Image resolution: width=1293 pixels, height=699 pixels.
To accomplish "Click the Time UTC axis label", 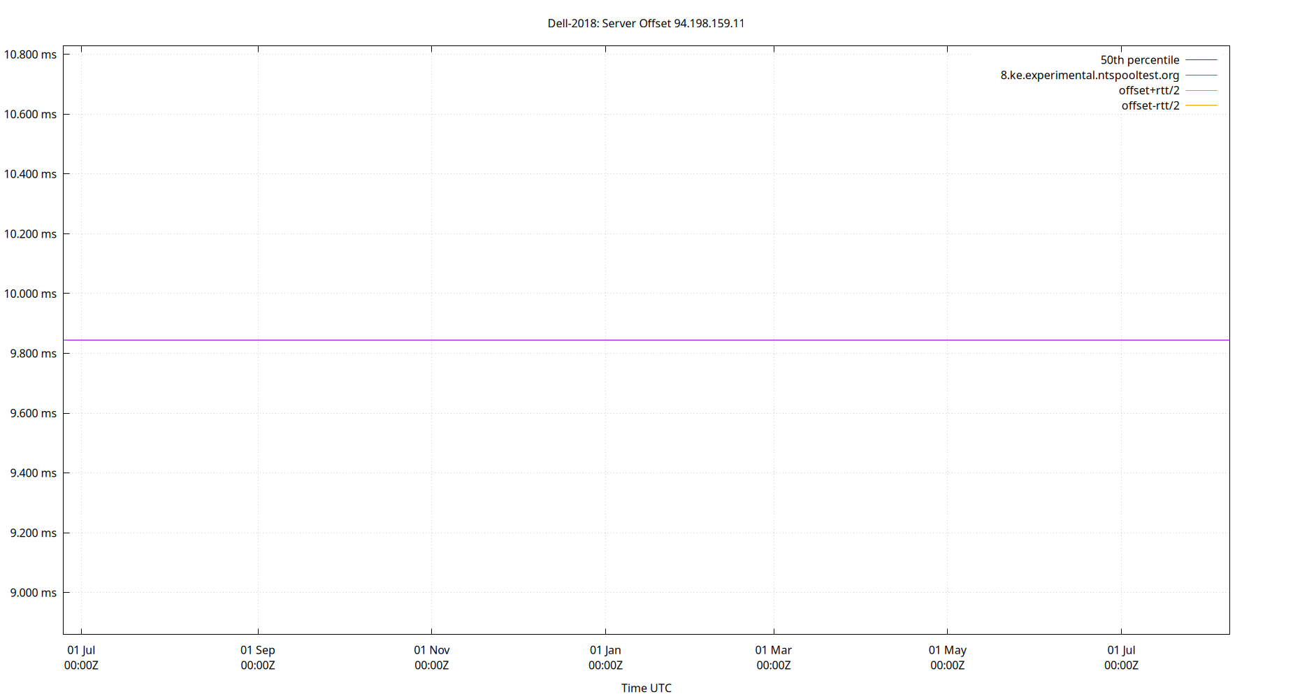I will click(x=646, y=688).
